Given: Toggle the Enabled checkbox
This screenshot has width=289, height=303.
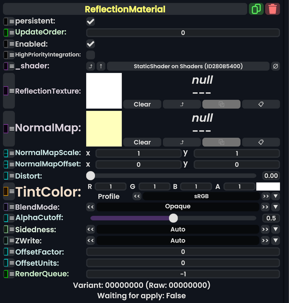Looking at the screenshot, I should 91,44.
